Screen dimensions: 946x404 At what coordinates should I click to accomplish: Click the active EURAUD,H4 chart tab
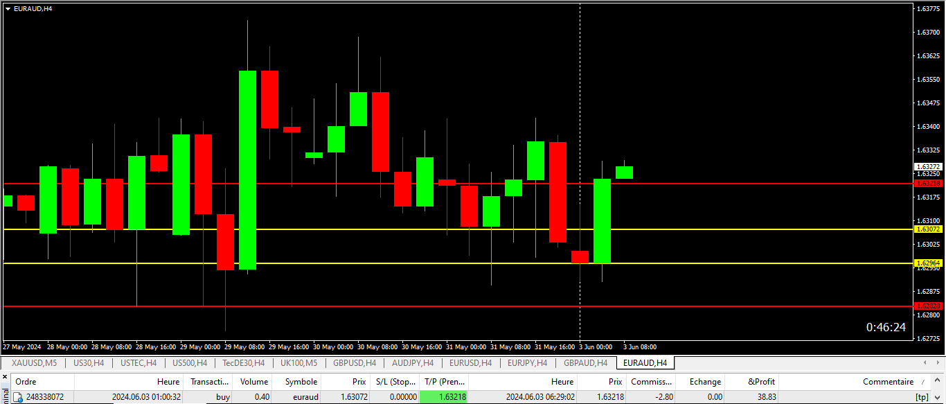645,362
